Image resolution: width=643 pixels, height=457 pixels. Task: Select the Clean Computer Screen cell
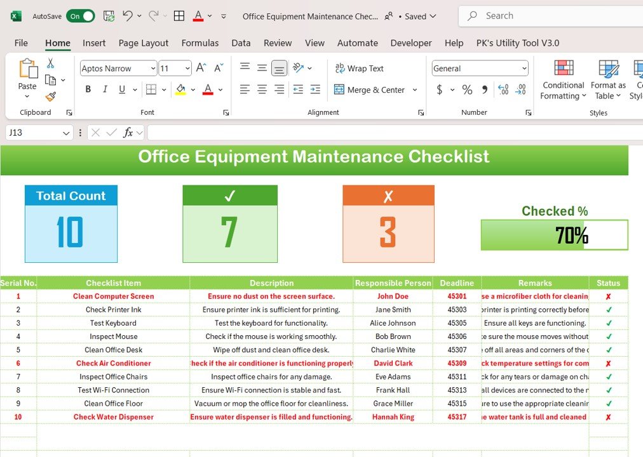point(113,296)
